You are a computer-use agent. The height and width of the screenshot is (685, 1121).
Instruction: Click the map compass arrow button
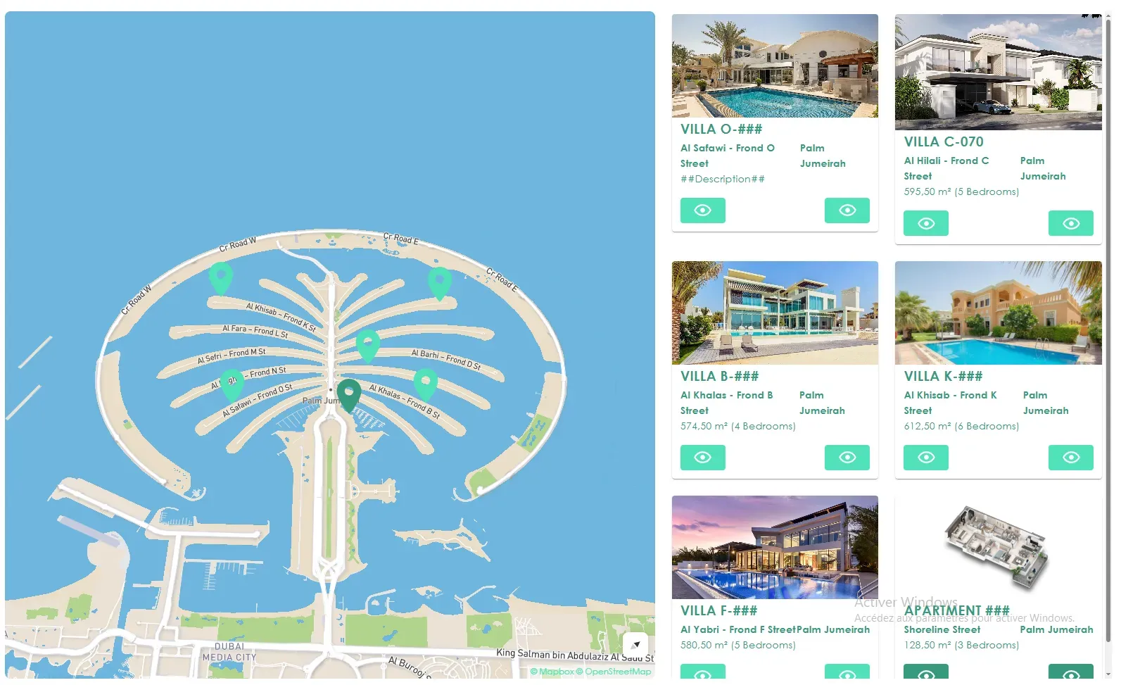pyautogui.click(x=635, y=644)
